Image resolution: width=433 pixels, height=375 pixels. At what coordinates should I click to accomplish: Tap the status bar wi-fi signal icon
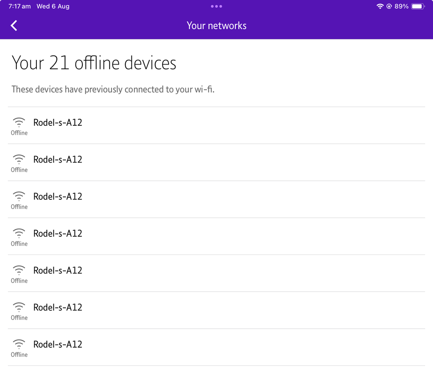point(380,7)
